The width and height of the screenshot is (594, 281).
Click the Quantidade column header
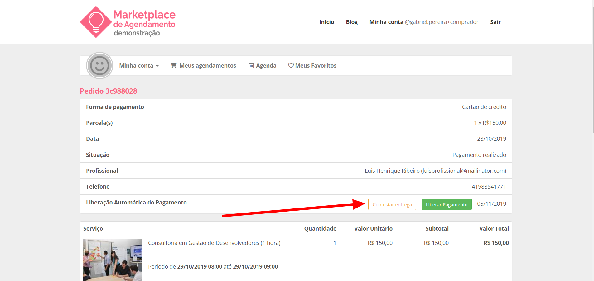320,228
